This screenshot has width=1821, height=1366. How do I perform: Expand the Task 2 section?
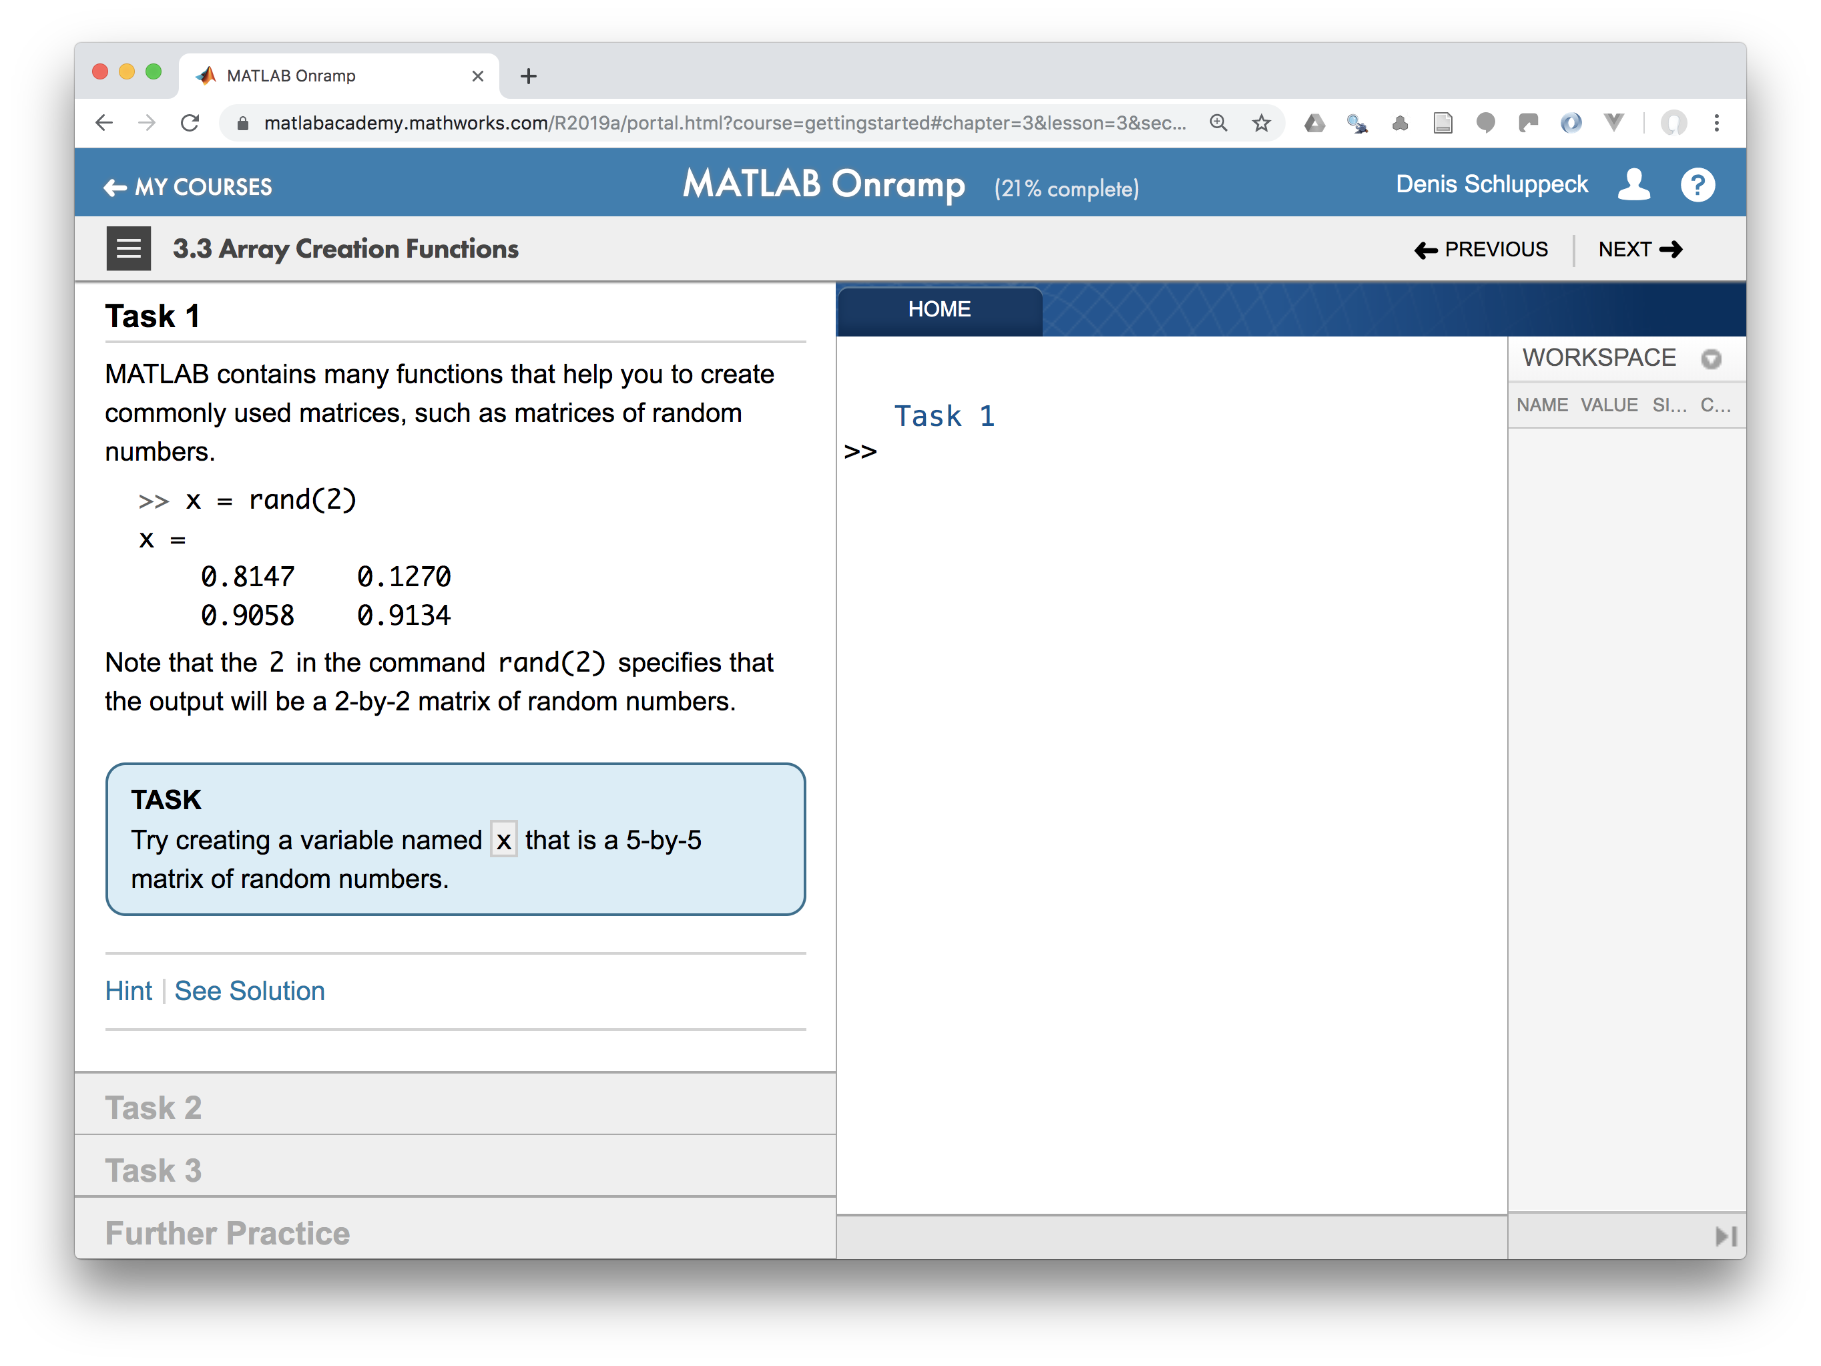pos(452,1105)
